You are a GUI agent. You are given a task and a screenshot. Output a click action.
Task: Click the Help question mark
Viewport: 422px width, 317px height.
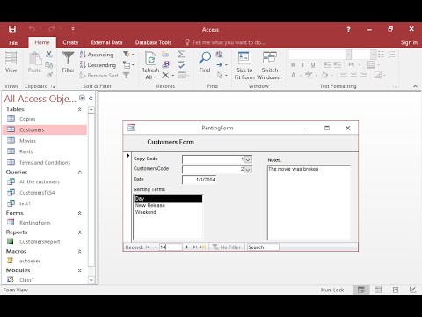348,29
